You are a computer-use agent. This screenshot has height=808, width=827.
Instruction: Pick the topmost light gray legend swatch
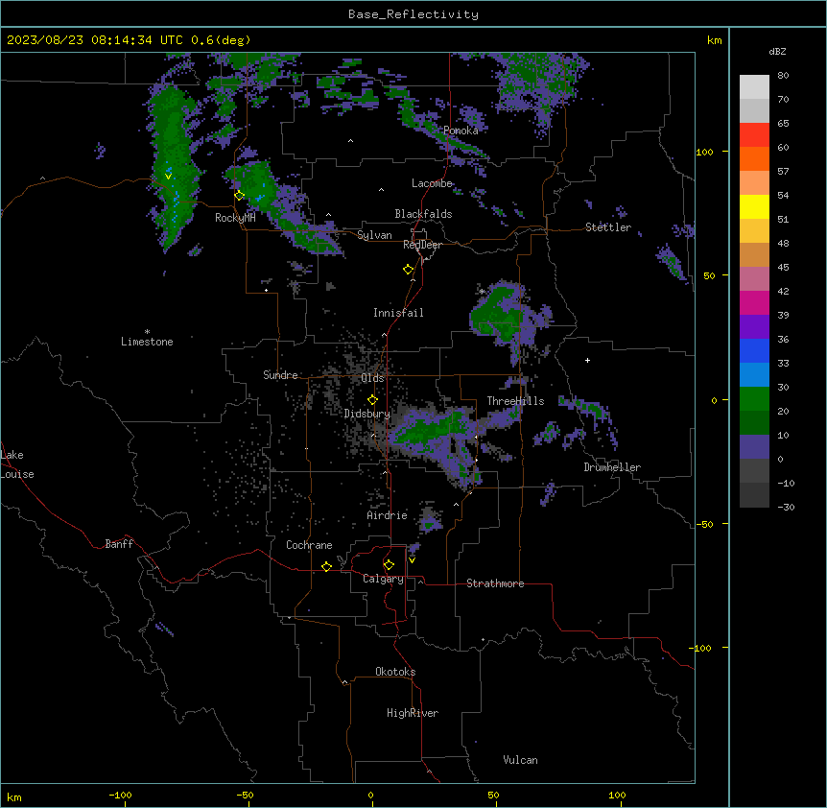754,87
